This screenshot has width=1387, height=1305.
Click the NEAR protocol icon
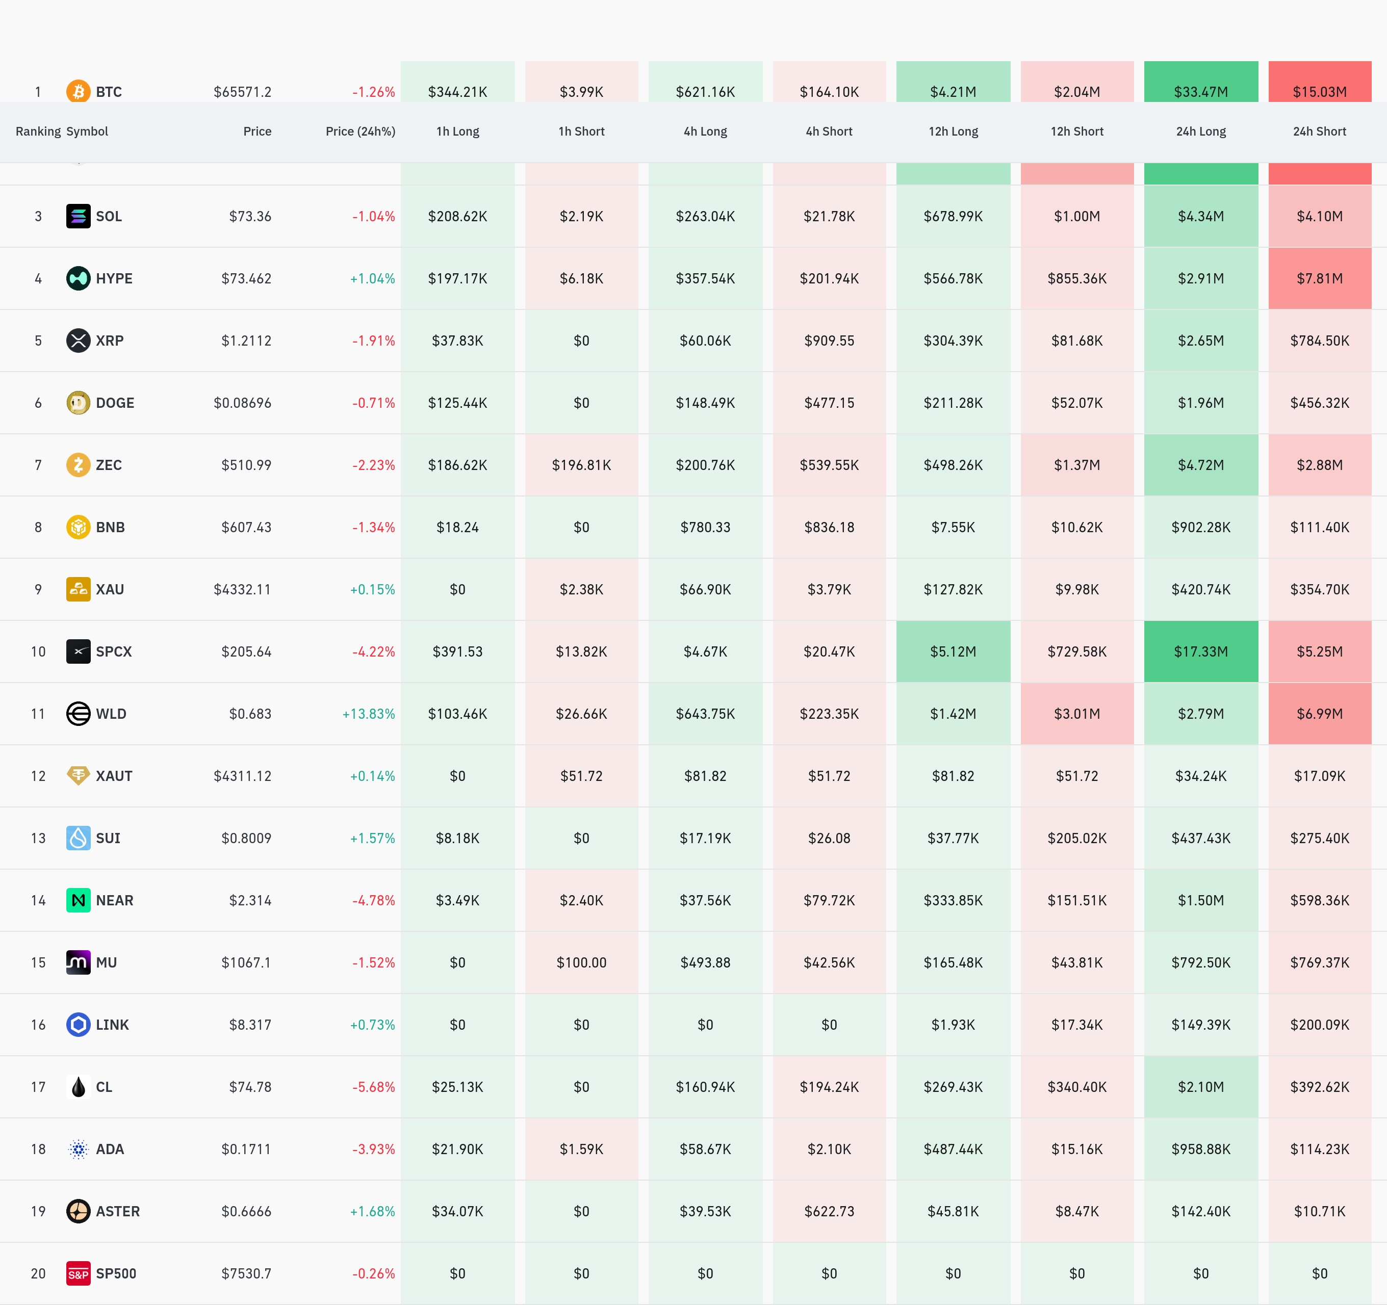tap(78, 900)
